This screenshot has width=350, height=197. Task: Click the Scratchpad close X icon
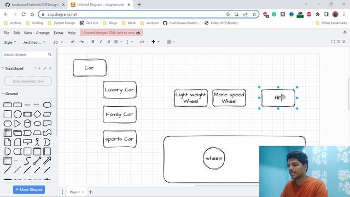pyautogui.click(x=50, y=68)
